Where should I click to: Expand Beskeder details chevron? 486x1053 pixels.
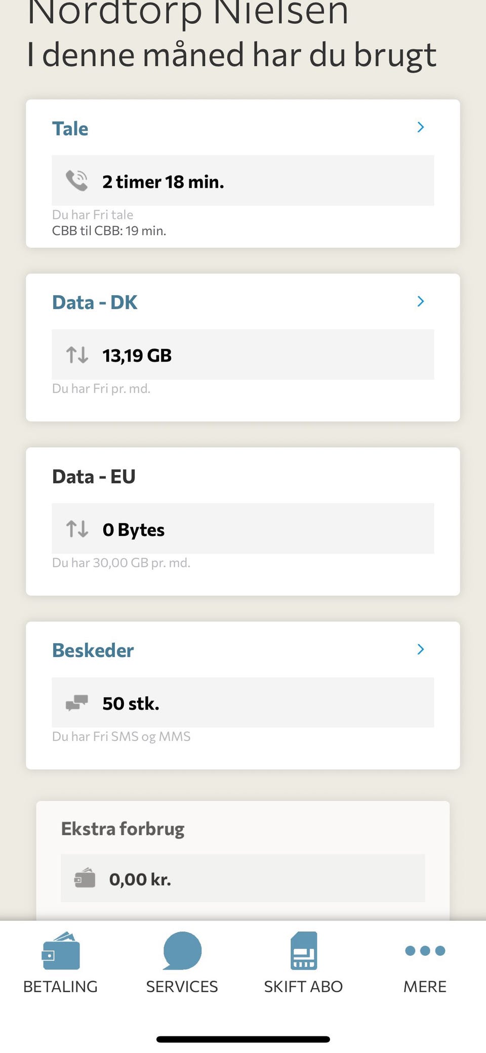(420, 649)
